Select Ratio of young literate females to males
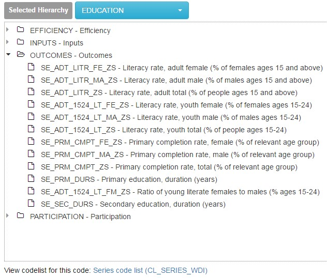 [x=180, y=192]
